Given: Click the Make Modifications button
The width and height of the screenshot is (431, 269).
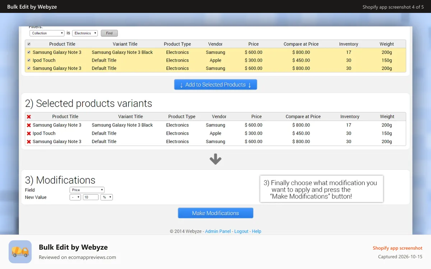Looking at the screenshot, I should point(215,213).
